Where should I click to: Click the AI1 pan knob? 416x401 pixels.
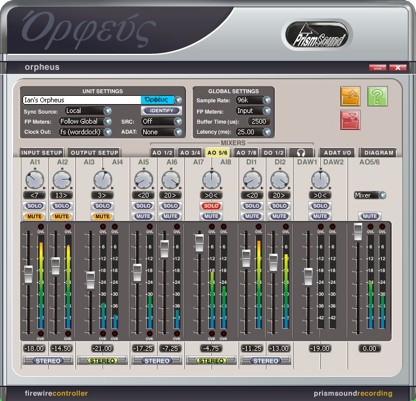pyautogui.click(x=35, y=180)
